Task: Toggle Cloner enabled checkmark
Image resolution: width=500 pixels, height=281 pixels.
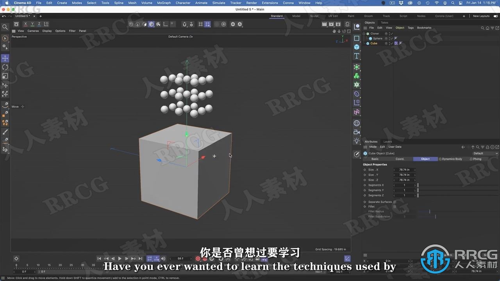Action: 391,34
